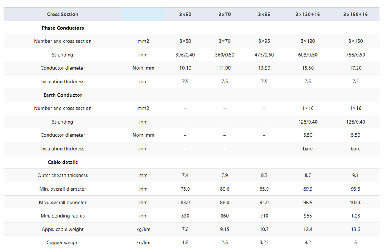
Task: Click min. overall diameter value 89.9
Action: [308, 189]
